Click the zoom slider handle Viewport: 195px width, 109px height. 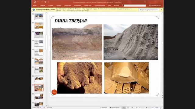(146, 108)
